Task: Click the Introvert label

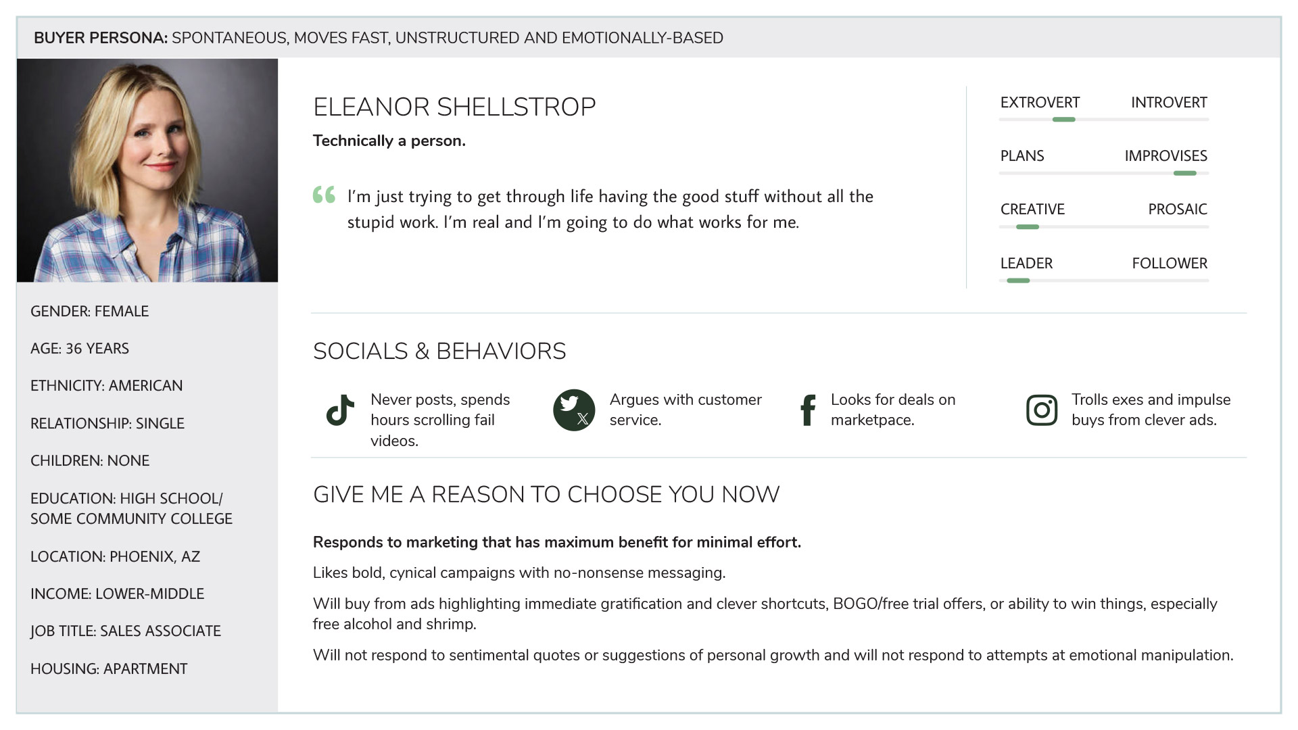Action: (1169, 103)
